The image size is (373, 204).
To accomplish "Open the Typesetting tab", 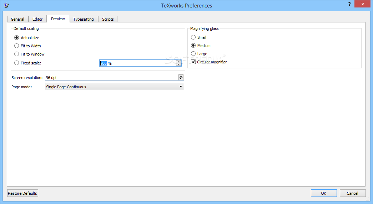I will coord(84,19).
